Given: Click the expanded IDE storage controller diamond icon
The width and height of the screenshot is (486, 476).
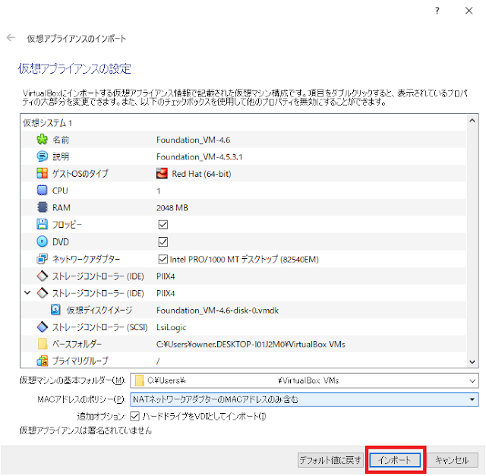Looking at the screenshot, I should click(43, 293).
